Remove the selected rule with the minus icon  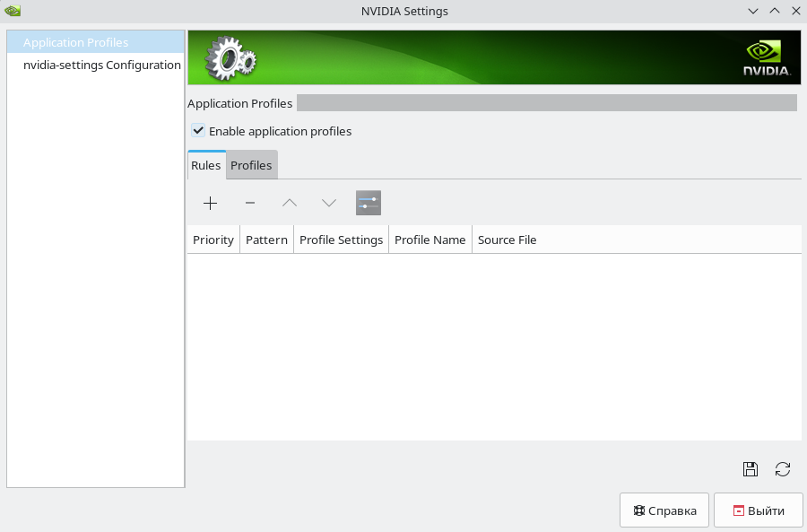pos(250,203)
